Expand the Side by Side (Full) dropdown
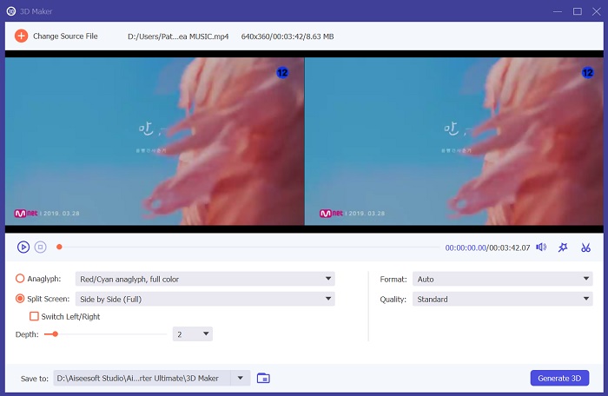The height and width of the screenshot is (396, 608). click(x=205, y=299)
